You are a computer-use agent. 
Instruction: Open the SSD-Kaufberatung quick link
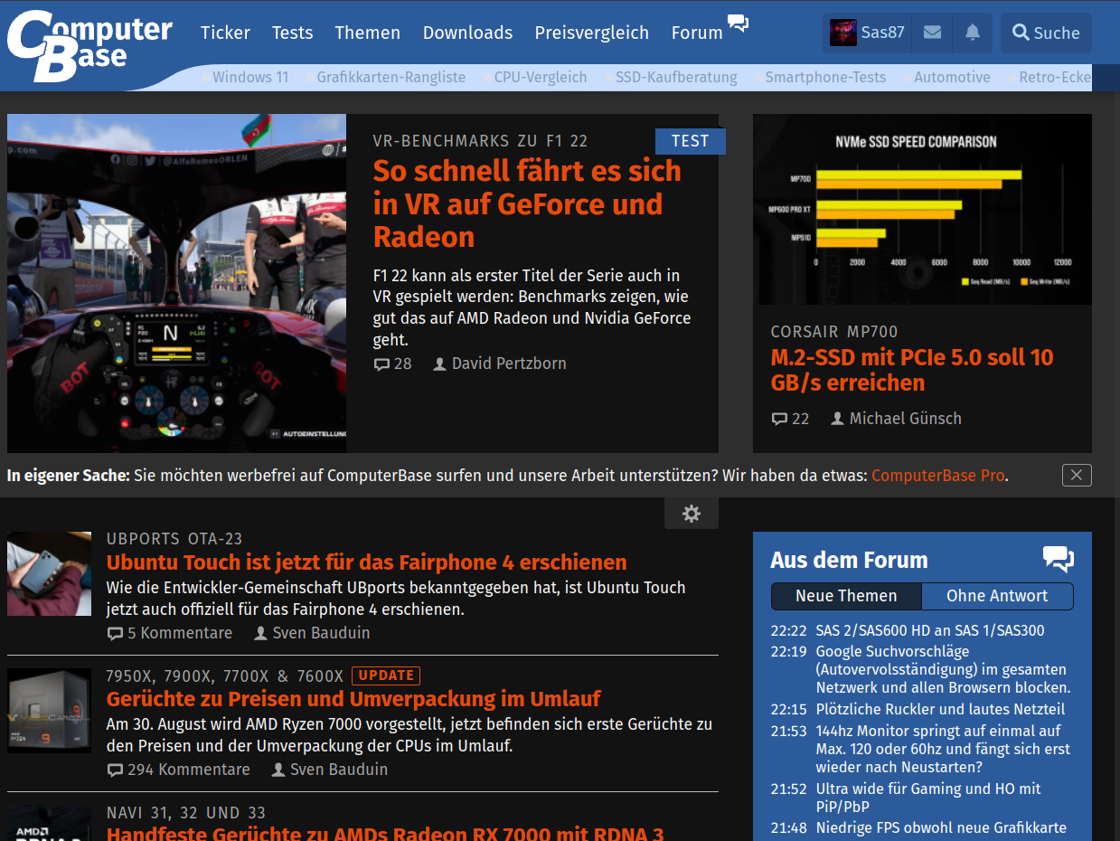pyautogui.click(x=676, y=77)
